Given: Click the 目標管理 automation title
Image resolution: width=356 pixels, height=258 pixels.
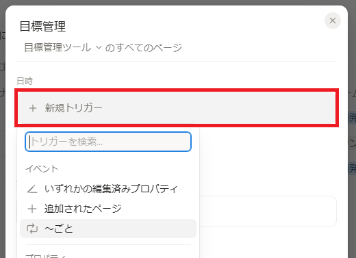Looking at the screenshot, I should pyautogui.click(x=42, y=26).
